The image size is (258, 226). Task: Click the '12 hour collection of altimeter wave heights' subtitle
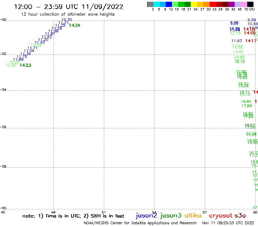(68, 15)
